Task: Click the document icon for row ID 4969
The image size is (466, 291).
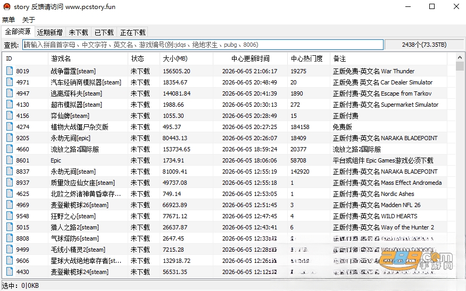Action: [x=10, y=205]
